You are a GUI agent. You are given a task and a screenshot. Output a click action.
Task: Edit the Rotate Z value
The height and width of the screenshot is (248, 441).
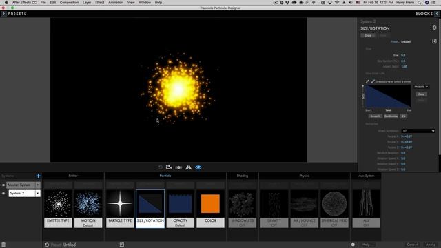point(407,147)
